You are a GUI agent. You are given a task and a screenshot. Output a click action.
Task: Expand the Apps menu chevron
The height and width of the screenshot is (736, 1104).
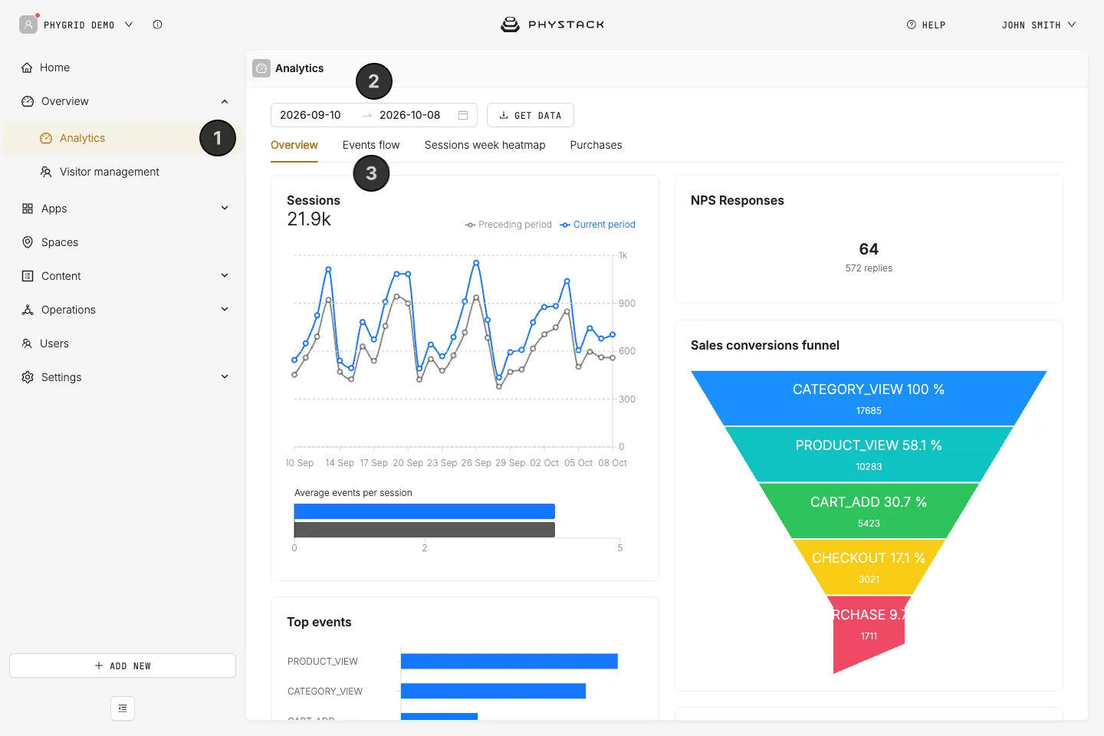pyautogui.click(x=225, y=208)
